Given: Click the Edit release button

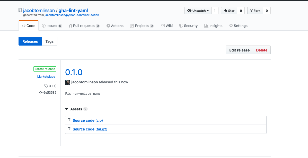Looking at the screenshot, I should click(x=239, y=50).
